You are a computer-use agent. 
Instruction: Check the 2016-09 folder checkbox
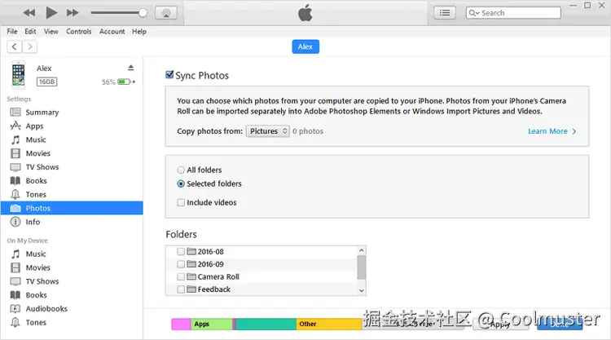(181, 264)
